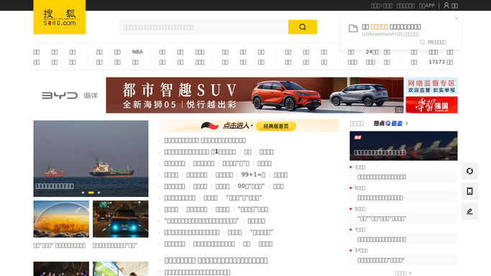Image resolution: width=491 pixels, height=276 pixels.
Task: Open the car with blue taillights thumbnail
Action: click(121, 219)
